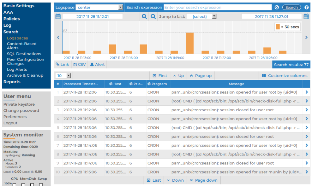312x187 pixels.
Task: Show statistics pie icon in Priority column
Action: point(131,84)
